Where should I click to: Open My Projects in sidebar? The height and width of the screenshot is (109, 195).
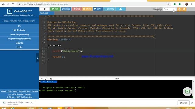[x=19, y=30]
